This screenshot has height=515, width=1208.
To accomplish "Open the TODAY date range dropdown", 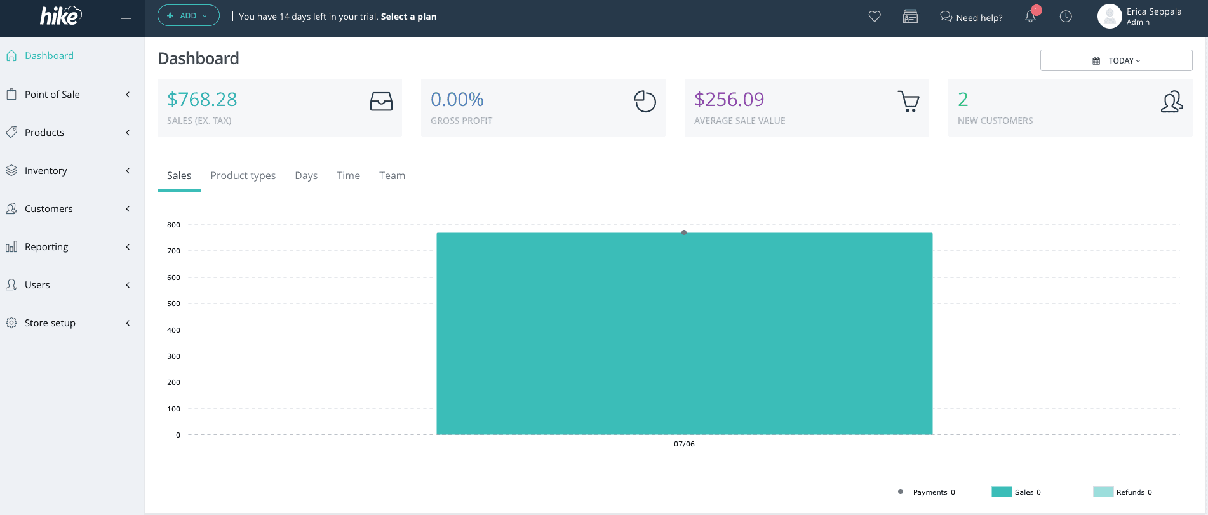I will (x=1116, y=60).
